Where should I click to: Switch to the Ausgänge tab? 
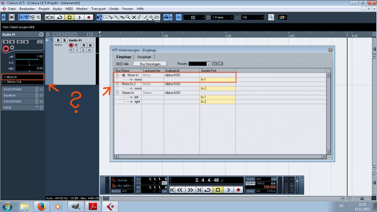(x=144, y=57)
